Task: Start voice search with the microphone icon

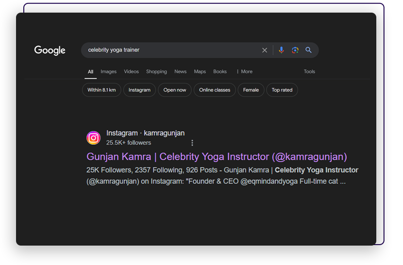Action: click(x=281, y=50)
